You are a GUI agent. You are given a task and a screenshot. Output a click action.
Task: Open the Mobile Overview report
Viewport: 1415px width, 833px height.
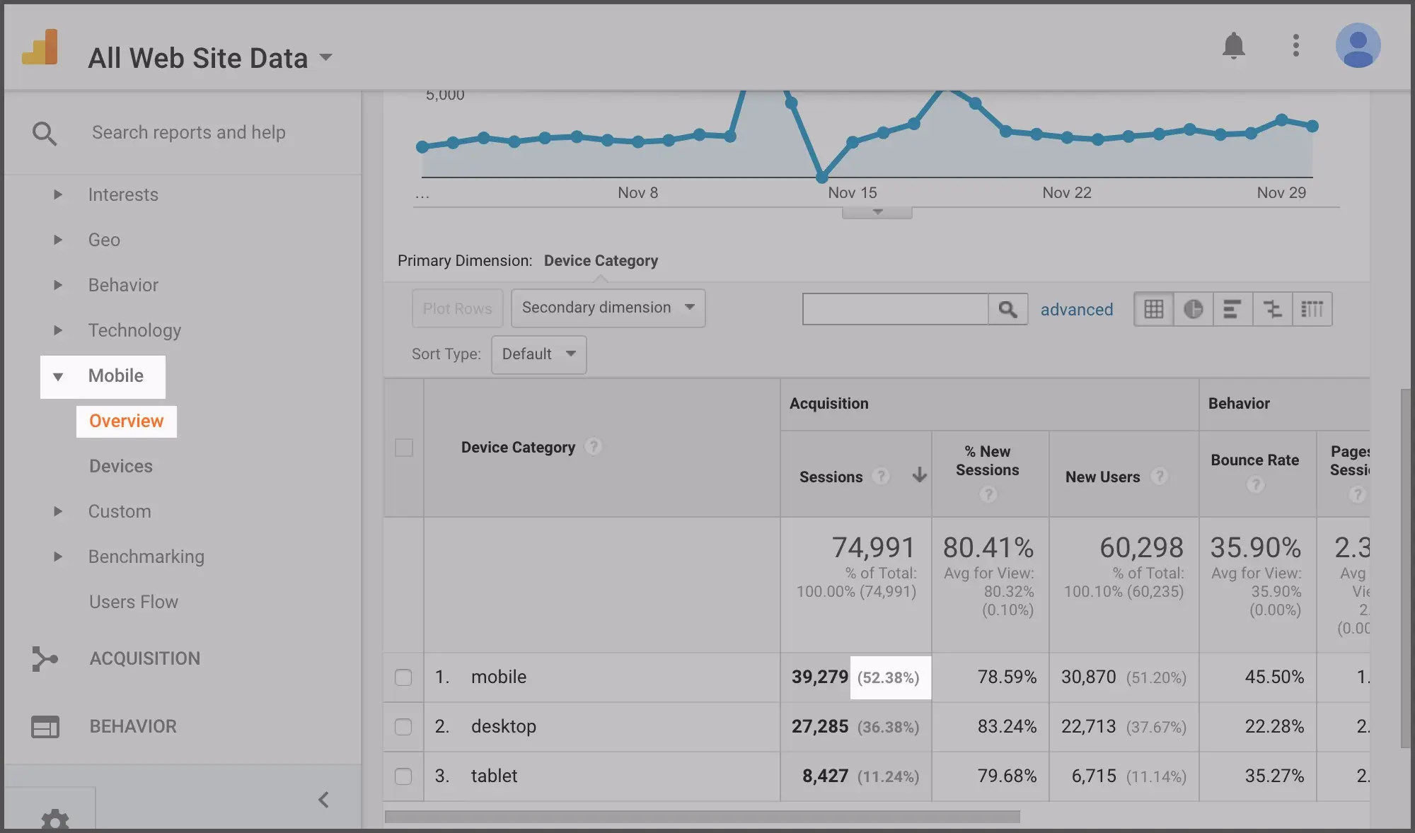pos(125,421)
